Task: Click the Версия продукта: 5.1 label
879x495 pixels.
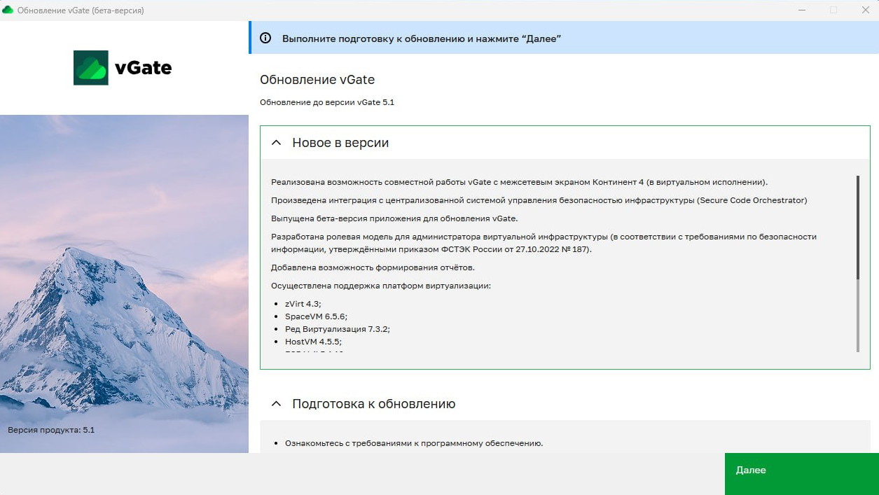Action: point(51,430)
